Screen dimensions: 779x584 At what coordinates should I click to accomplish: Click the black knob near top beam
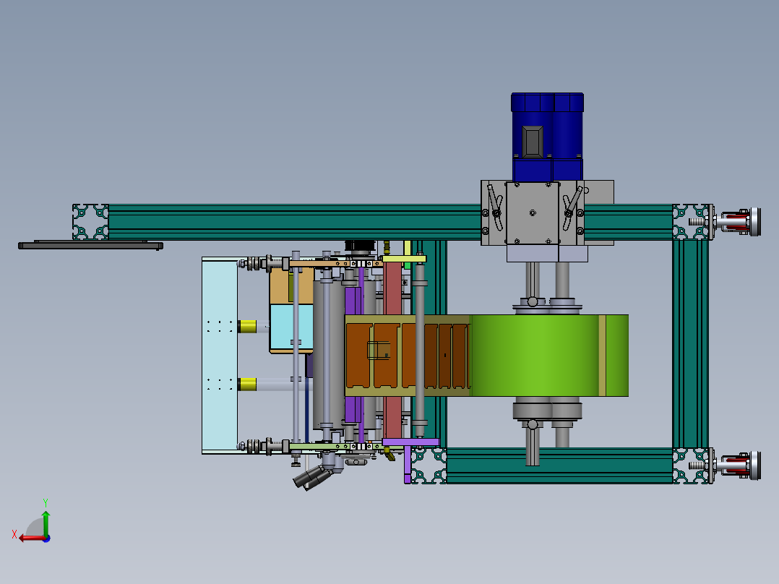click(358, 246)
